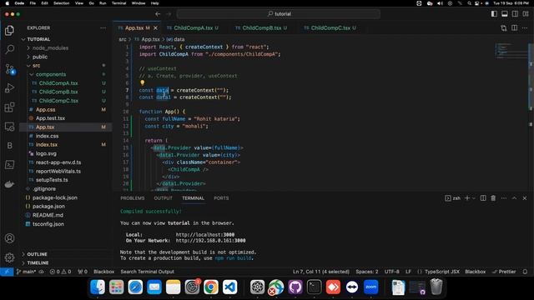Toggle secondary sidebar visibility
Image resolution: width=534 pixels, height=300 pixels.
pyautogui.click(x=515, y=14)
